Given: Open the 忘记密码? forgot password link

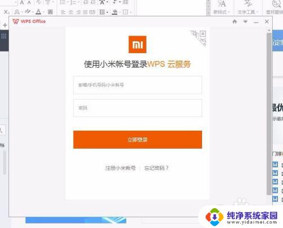Looking at the screenshot, I should (156, 168).
